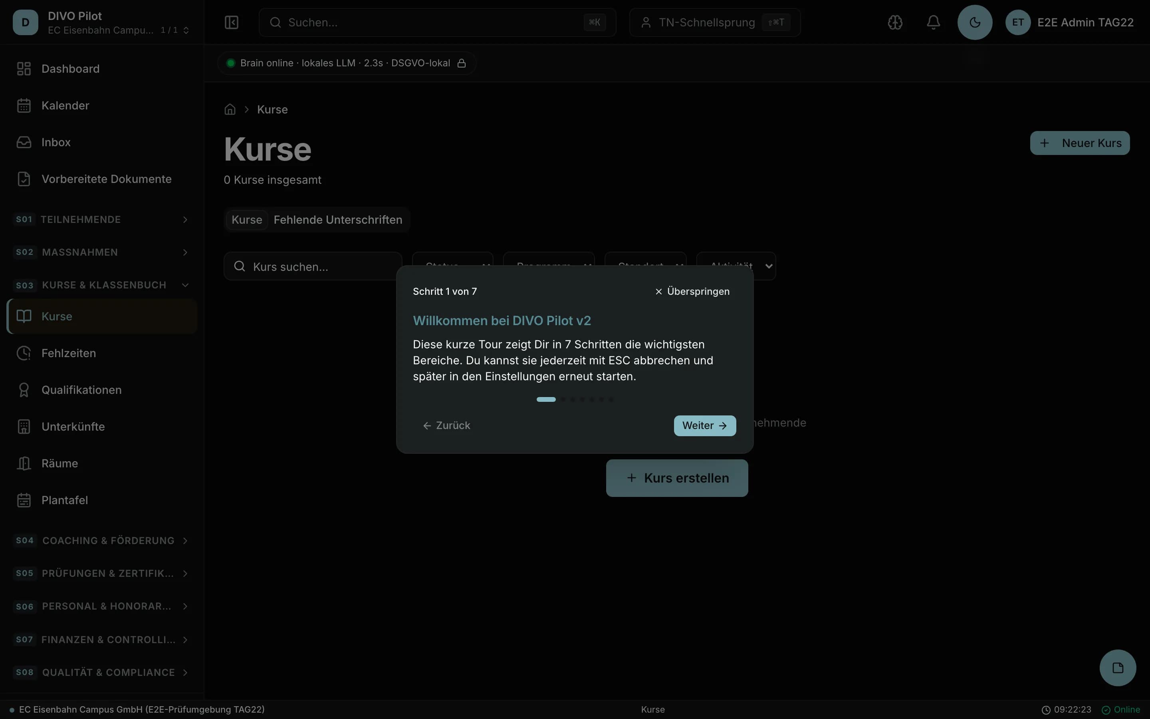Click the last tour step dot

(x=611, y=399)
